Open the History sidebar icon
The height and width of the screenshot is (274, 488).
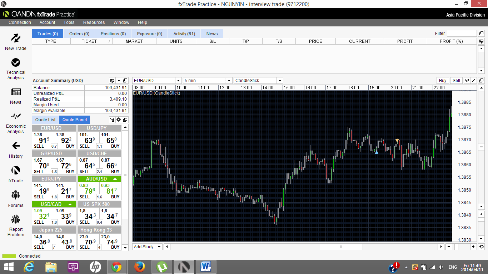[16, 146]
